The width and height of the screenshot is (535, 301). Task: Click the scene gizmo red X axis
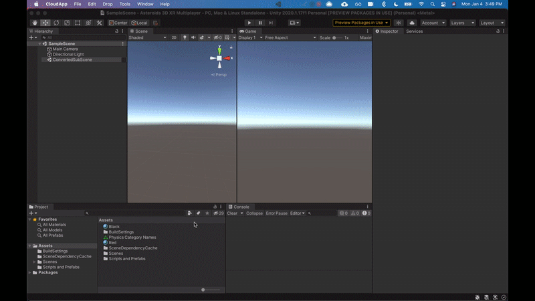(x=229, y=59)
